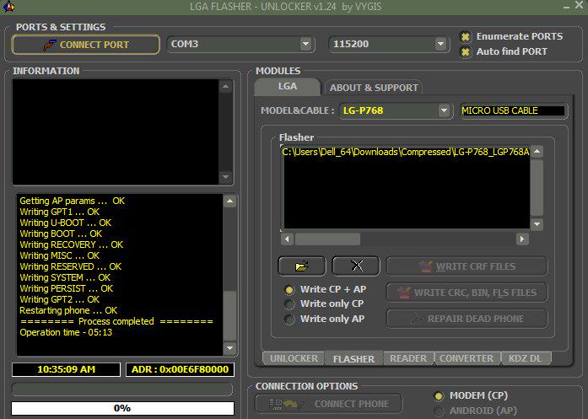
Task: Click the 'Writing GPT2 ... OK' log line
Action: point(60,299)
